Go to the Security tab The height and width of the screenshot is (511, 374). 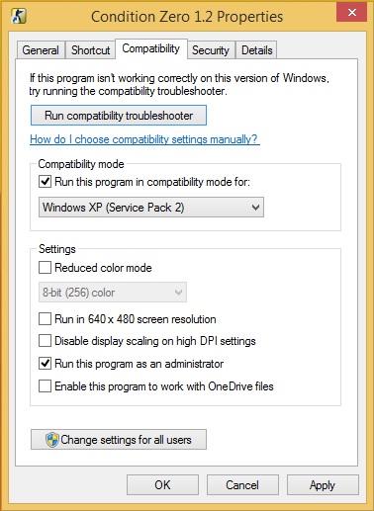click(211, 50)
